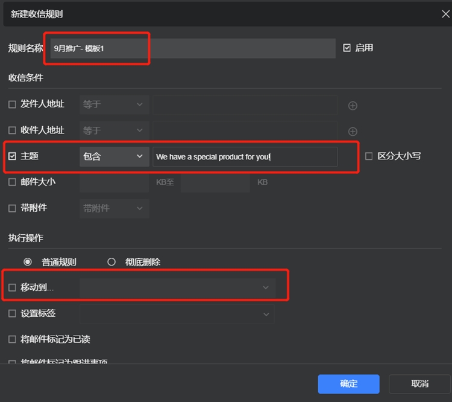Tick the 将邮件标记为已读 checkbox
452x402 pixels.
click(12, 339)
